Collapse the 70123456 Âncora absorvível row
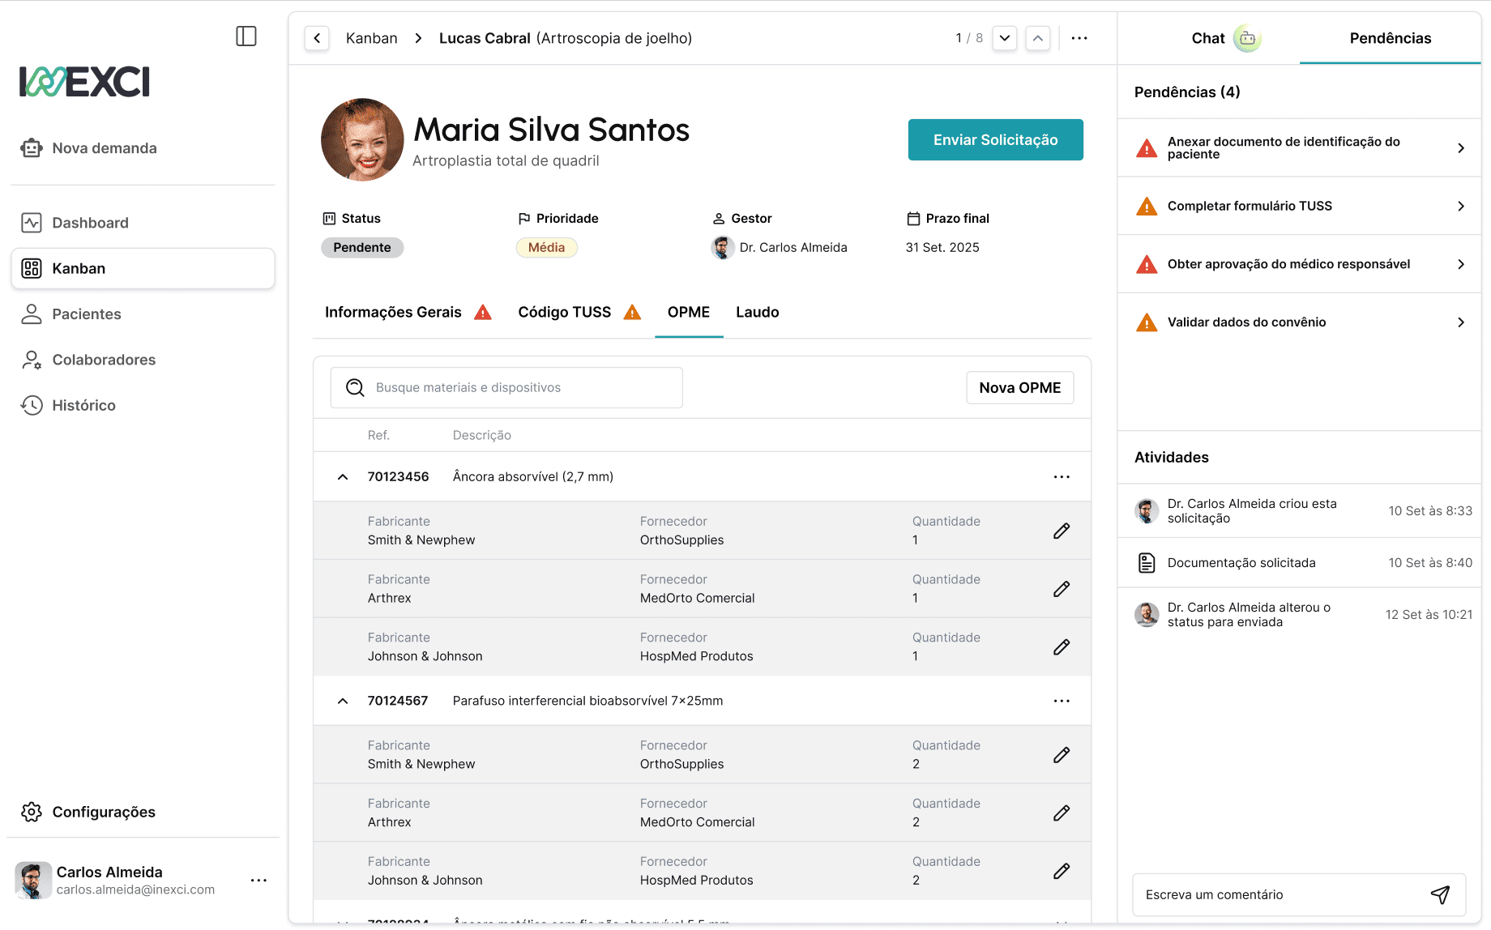1491x930 pixels. click(x=343, y=477)
